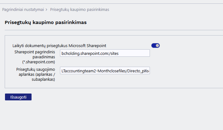Switch off the blue Sharepoint storage switch
223x130 pixels.
pyautogui.click(x=155, y=46)
